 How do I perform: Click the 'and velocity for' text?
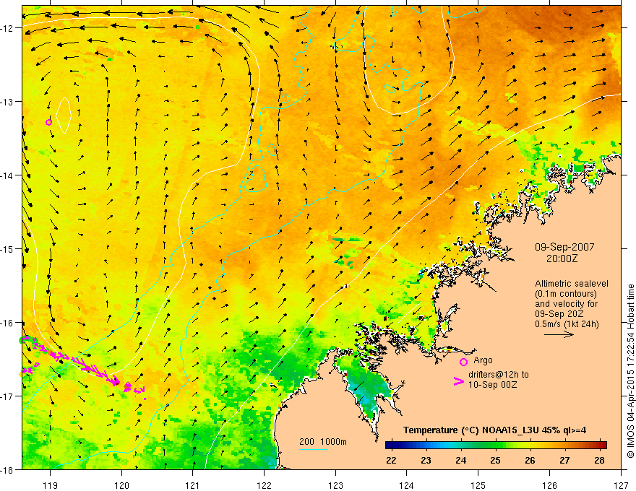(566, 304)
